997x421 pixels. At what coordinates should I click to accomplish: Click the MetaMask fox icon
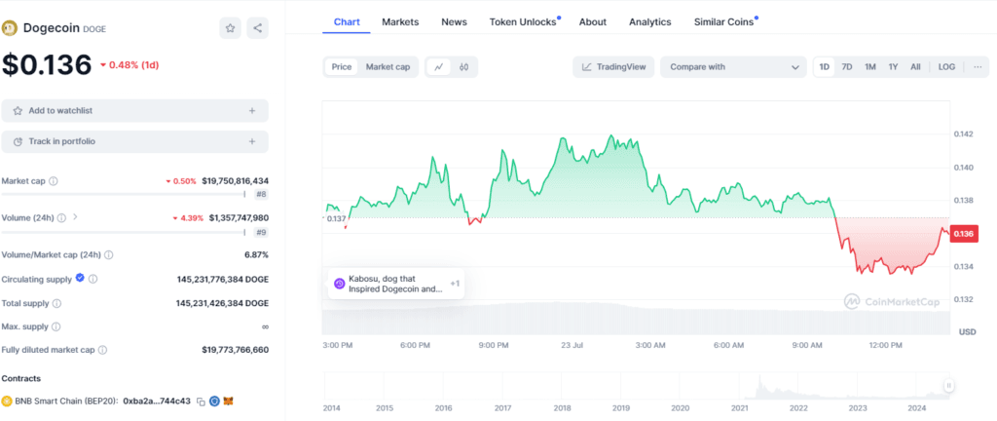pos(230,402)
